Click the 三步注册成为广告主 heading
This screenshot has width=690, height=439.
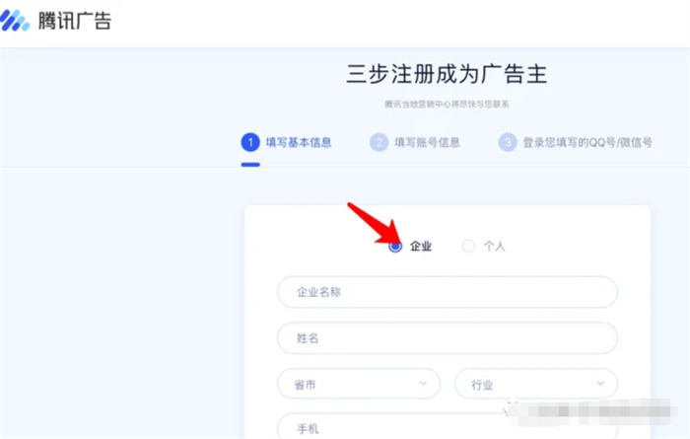(x=447, y=74)
